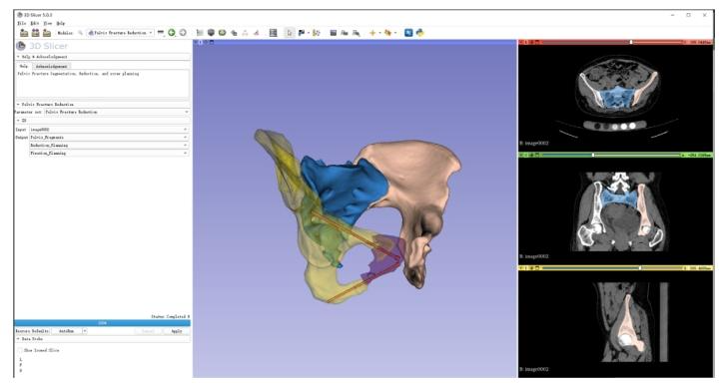The height and width of the screenshot is (385, 721).
Task: Click 'B: image0002' label in axial view
Action: [x=534, y=144]
